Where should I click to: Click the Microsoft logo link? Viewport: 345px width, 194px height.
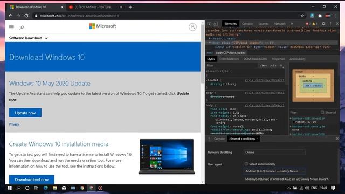tap(102, 26)
